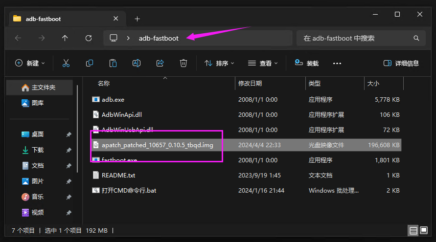The height and width of the screenshot is (242, 436).
Task: Navigate up one folder level
Action: point(65,38)
